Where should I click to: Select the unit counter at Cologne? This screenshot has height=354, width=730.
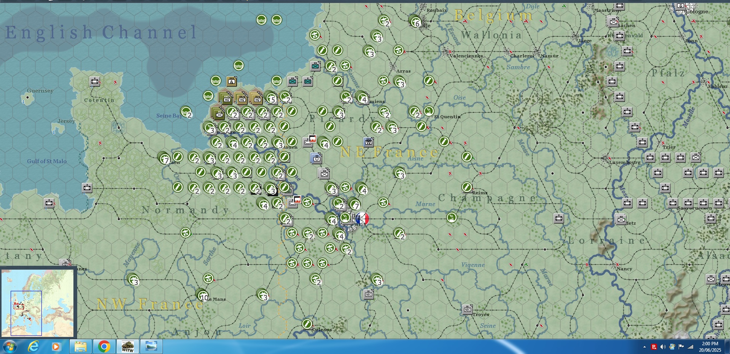(681, 5)
